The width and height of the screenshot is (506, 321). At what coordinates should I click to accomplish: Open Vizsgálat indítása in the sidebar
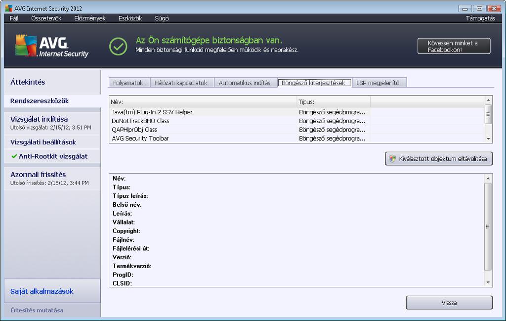[x=52, y=123]
